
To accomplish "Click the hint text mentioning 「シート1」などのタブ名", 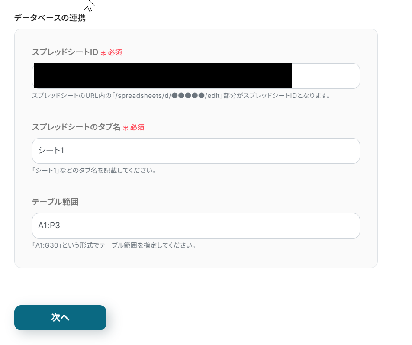I will pyautogui.click(x=94, y=171).
